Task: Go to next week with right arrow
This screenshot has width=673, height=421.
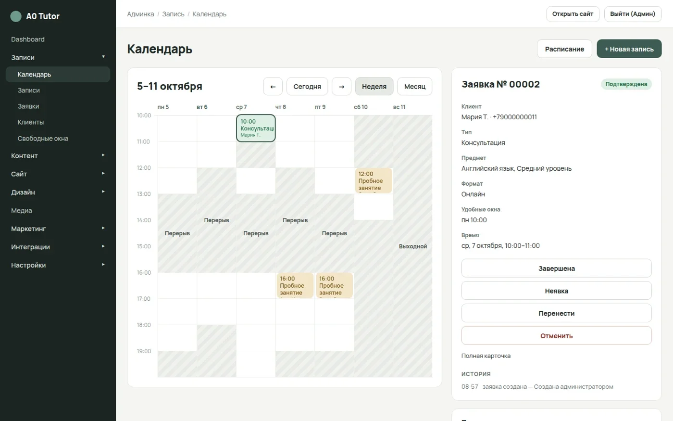Action: 342,87
